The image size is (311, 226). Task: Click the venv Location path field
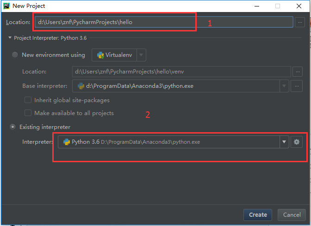[x=181, y=72]
